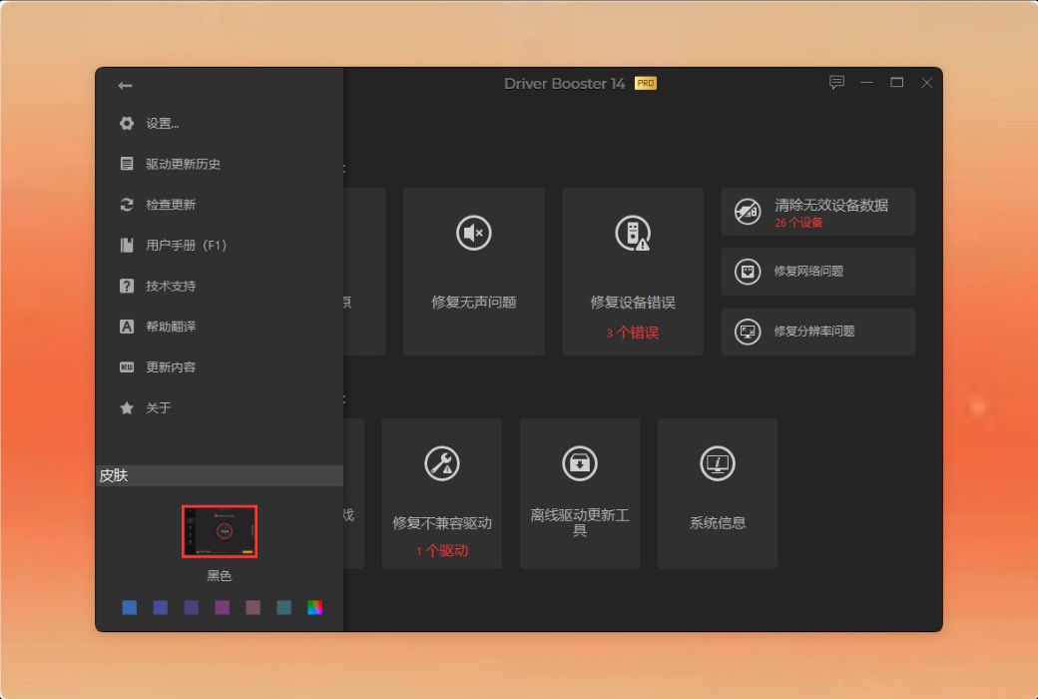1038x699 pixels.
Task: Click the 设置... text label
Action: [162, 123]
